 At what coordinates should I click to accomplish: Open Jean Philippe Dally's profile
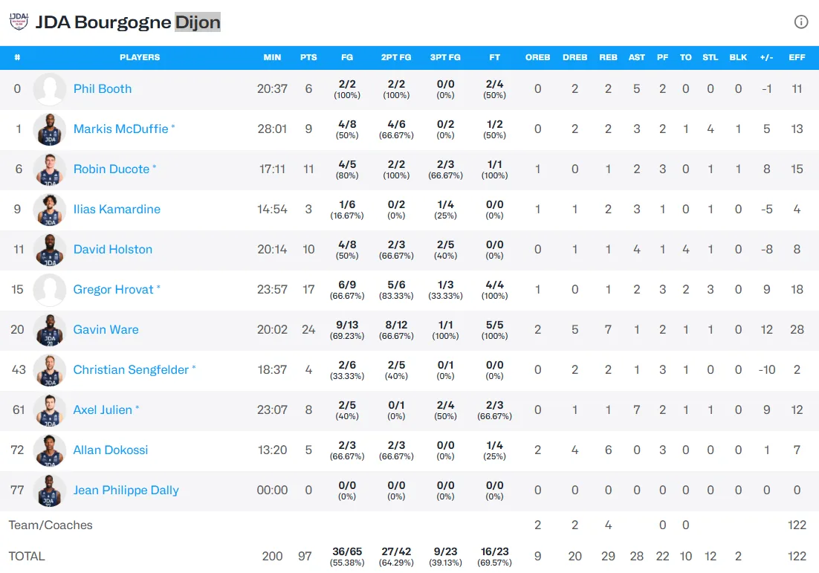tap(126, 491)
